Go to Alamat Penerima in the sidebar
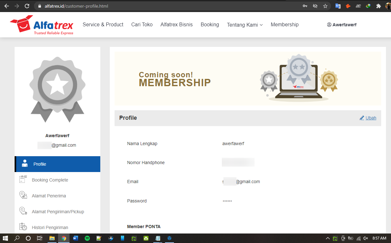The image size is (391, 243). (49, 196)
